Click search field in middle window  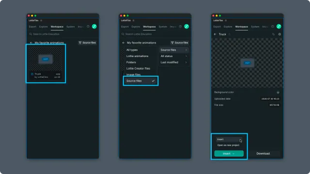coord(155,34)
